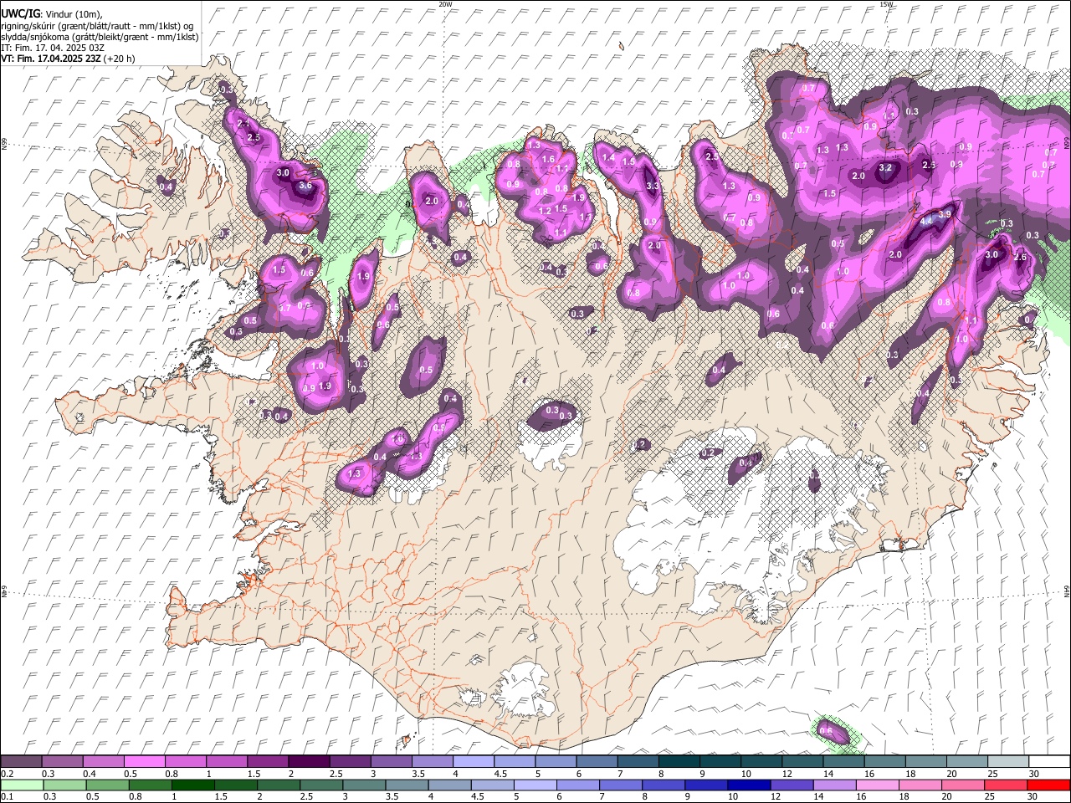This screenshot has width=1071, height=803.
Task: Click the darkest green rain swatch between 1 and 1.5
Action: (x=192, y=785)
